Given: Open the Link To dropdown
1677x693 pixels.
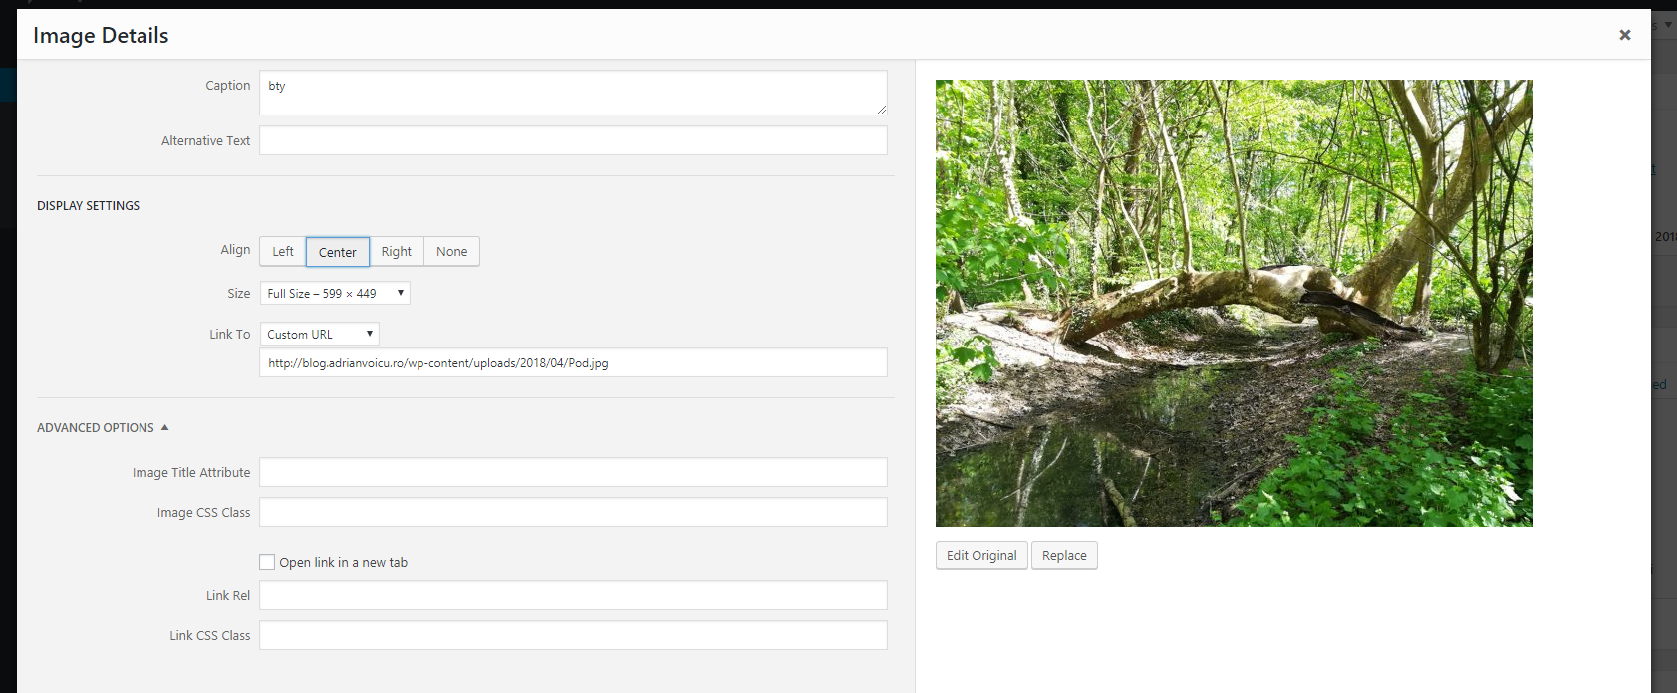Looking at the screenshot, I should (x=320, y=334).
